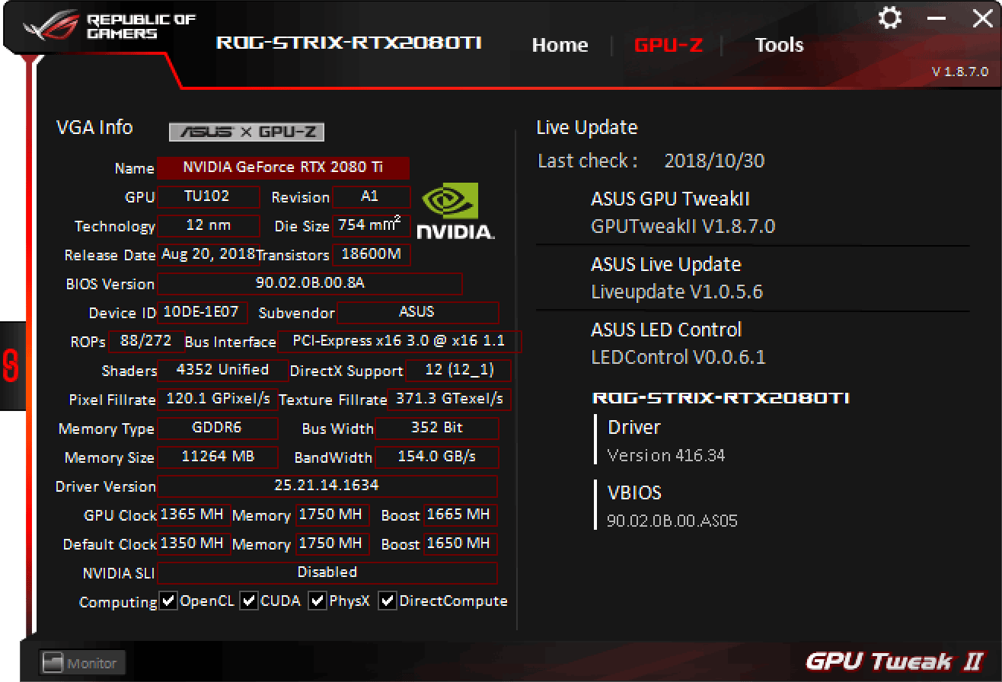Screen dimensions: 1002x682
Task: Click the Bus Interface value PCI-Express x16
Action: [400, 341]
